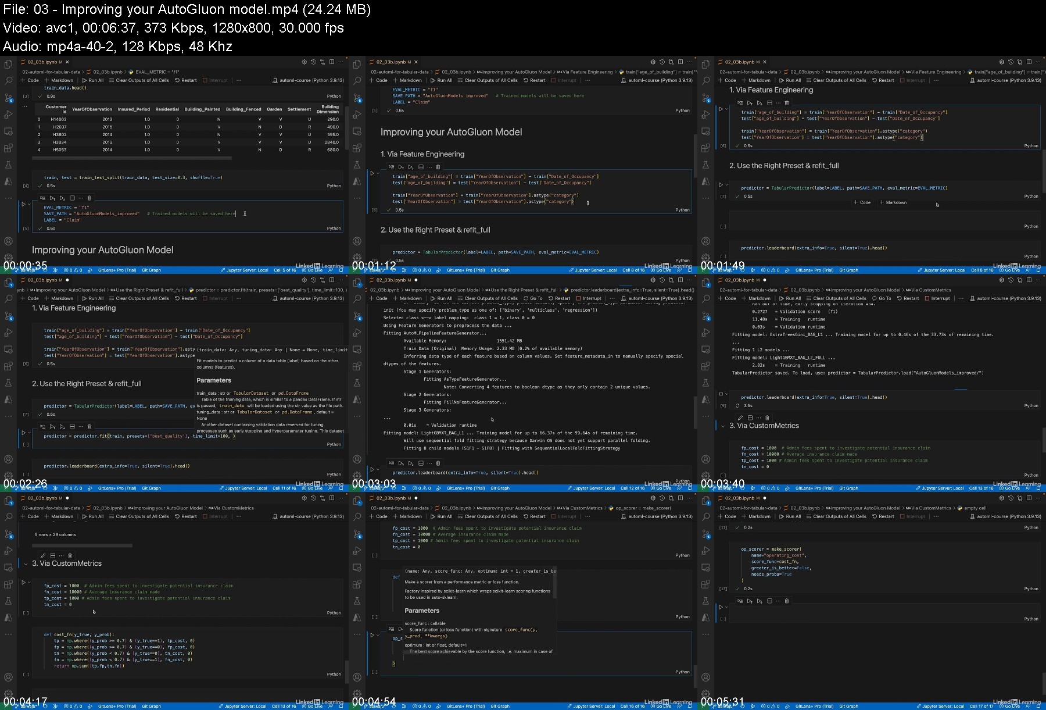Open diff compare icon atop 00:00:35 frame
The height and width of the screenshot is (710, 1046).
tap(323, 62)
